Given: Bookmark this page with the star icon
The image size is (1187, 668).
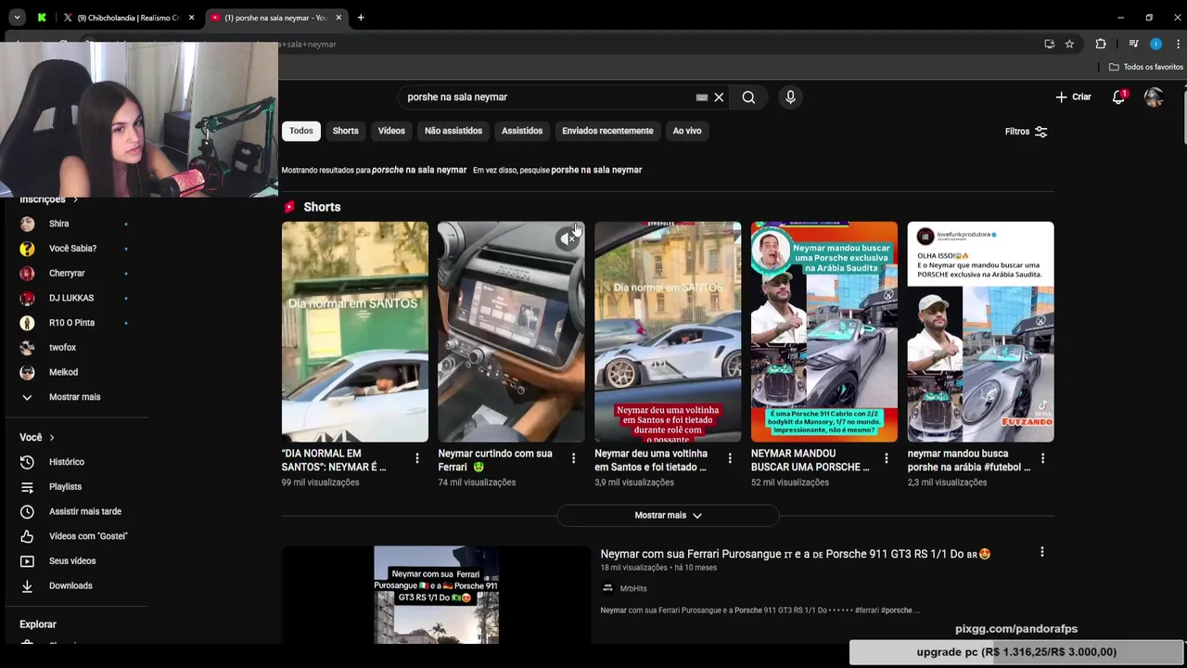Looking at the screenshot, I should 1069,44.
